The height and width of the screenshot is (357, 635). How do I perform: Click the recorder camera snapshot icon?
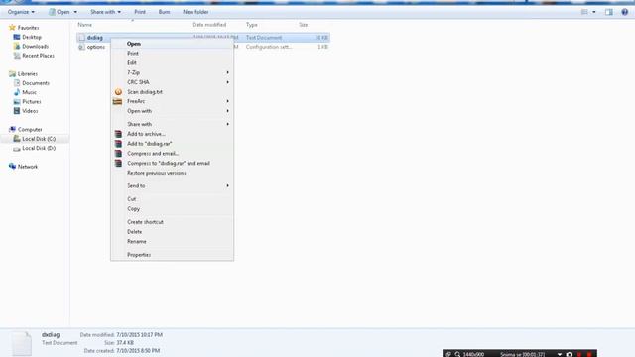[569, 354]
